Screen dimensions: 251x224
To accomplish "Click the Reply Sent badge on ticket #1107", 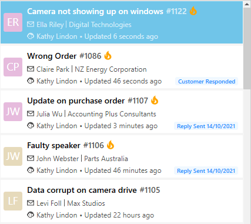I will pyautogui.click(x=206, y=126).
